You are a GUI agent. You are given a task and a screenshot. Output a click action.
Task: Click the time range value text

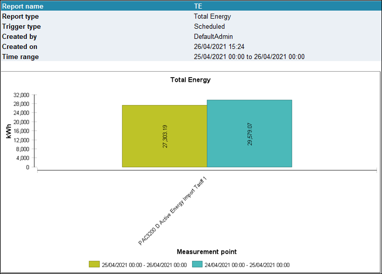click(x=249, y=57)
